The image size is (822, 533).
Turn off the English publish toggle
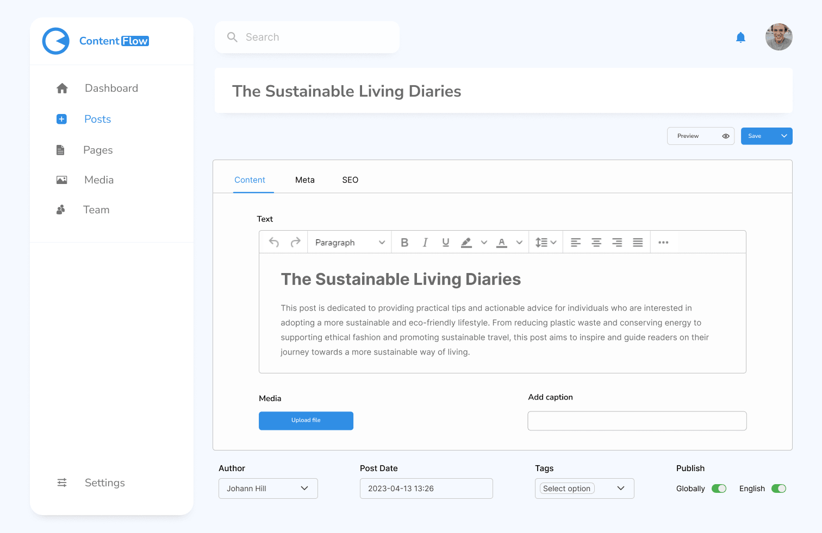[779, 488]
